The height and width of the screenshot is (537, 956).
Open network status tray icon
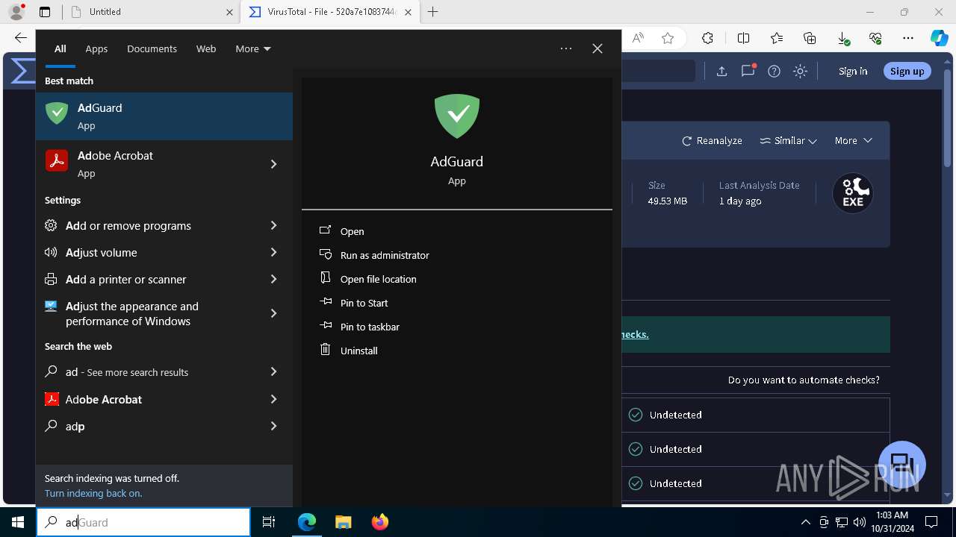(842, 522)
